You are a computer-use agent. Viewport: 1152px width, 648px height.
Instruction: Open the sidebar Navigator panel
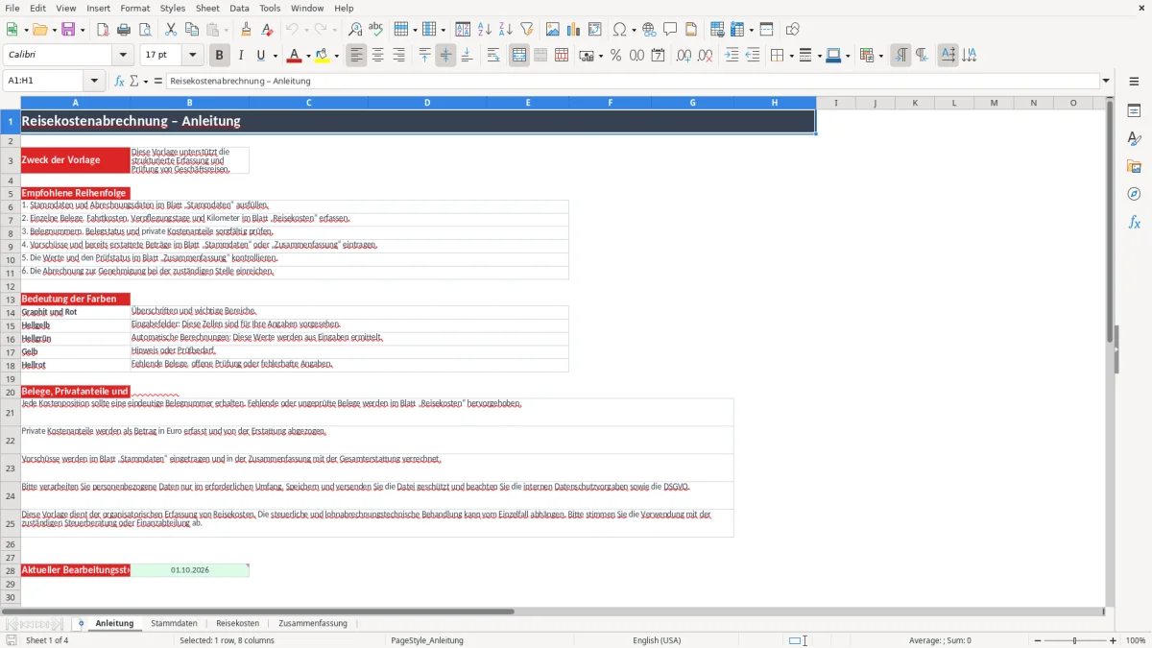click(1134, 195)
